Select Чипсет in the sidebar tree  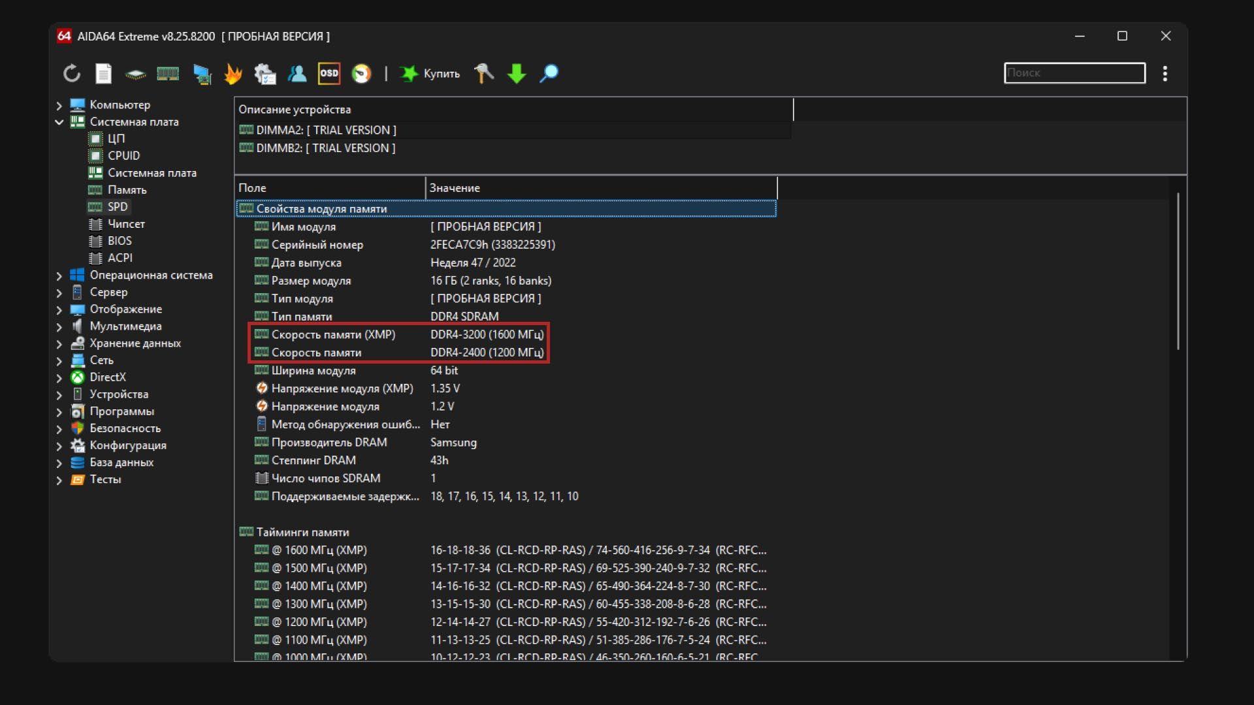pyautogui.click(x=126, y=224)
